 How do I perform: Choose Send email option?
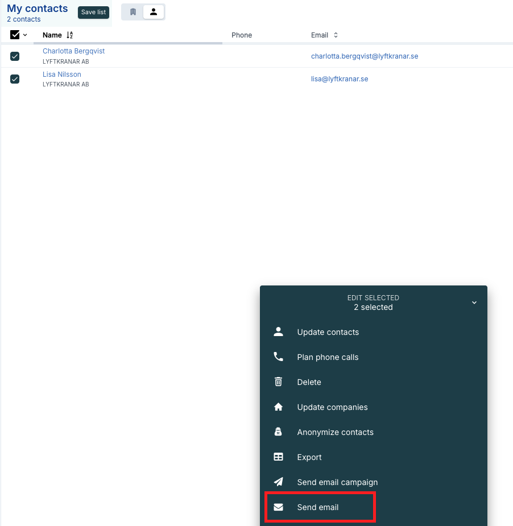click(374, 507)
